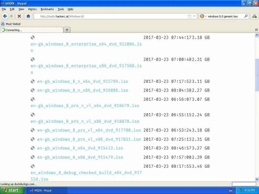Open en-gb_windows_8_n_x64_dvd_915799.iso link
Viewport: 259px width, 194px height.
coord(83,81)
